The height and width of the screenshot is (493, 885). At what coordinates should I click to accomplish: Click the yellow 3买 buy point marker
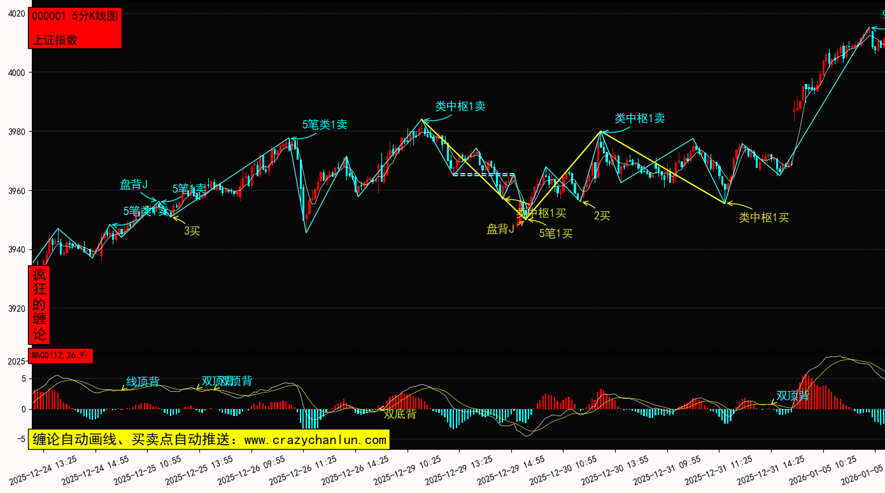pyautogui.click(x=192, y=231)
